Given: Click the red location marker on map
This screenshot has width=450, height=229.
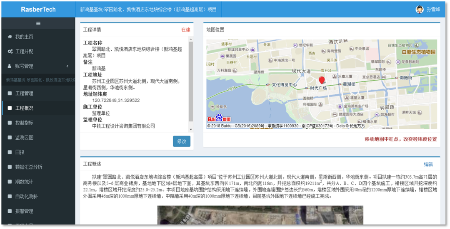Looking at the screenshot, I should click(322, 80).
